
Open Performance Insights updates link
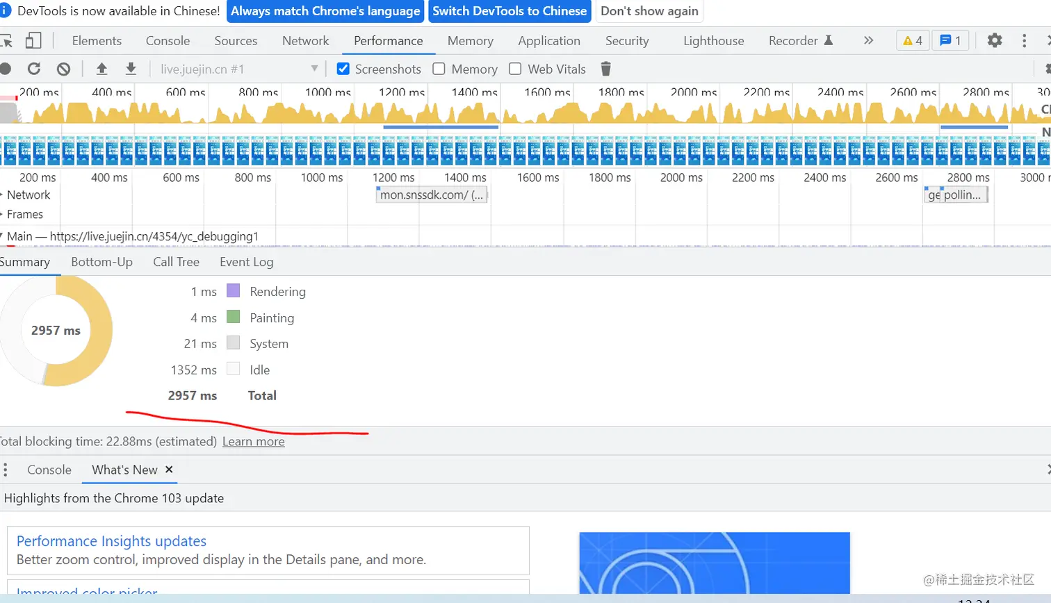point(111,540)
